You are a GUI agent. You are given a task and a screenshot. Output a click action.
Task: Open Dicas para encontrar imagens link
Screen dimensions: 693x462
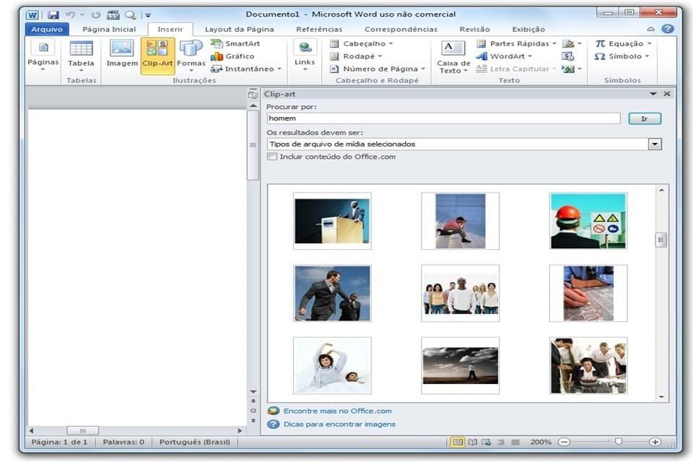339,424
